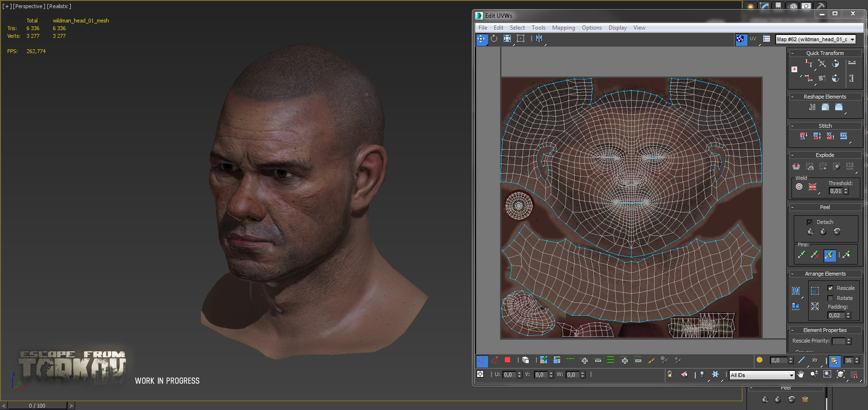Click the Stitch to target icon
Viewport: 868px width, 410px height.
[803, 136]
